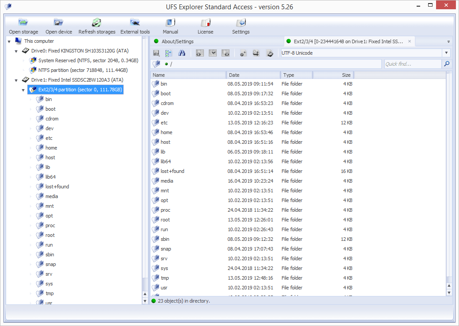Click the page list dropdown-arrow icon
The height and width of the screenshot is (326, 459).
[213, 53]
